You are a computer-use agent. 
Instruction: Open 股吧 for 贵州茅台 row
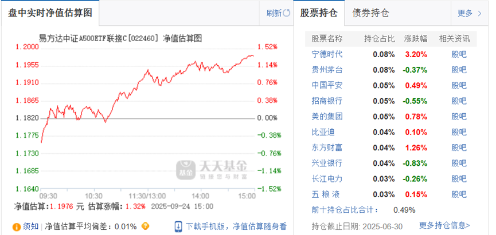click(x=459, y=70)
